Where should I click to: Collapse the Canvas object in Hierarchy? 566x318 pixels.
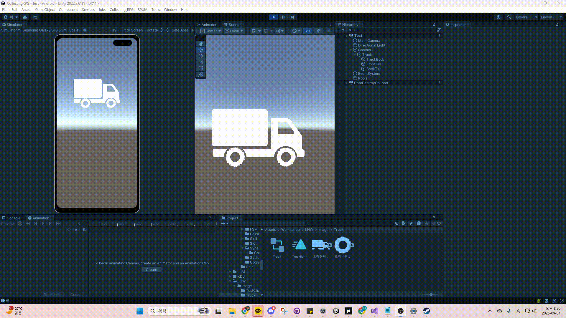click(351, 50)
